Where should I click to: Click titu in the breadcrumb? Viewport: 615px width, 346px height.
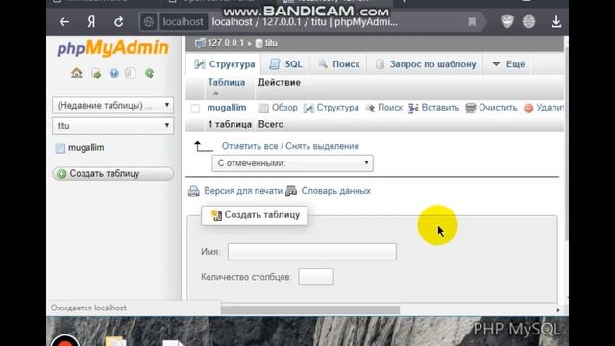(271, 43)
